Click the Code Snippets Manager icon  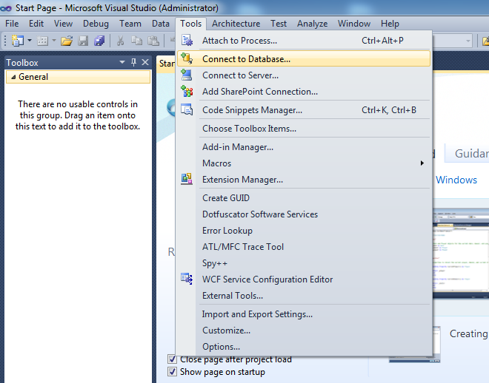point(187,109)
